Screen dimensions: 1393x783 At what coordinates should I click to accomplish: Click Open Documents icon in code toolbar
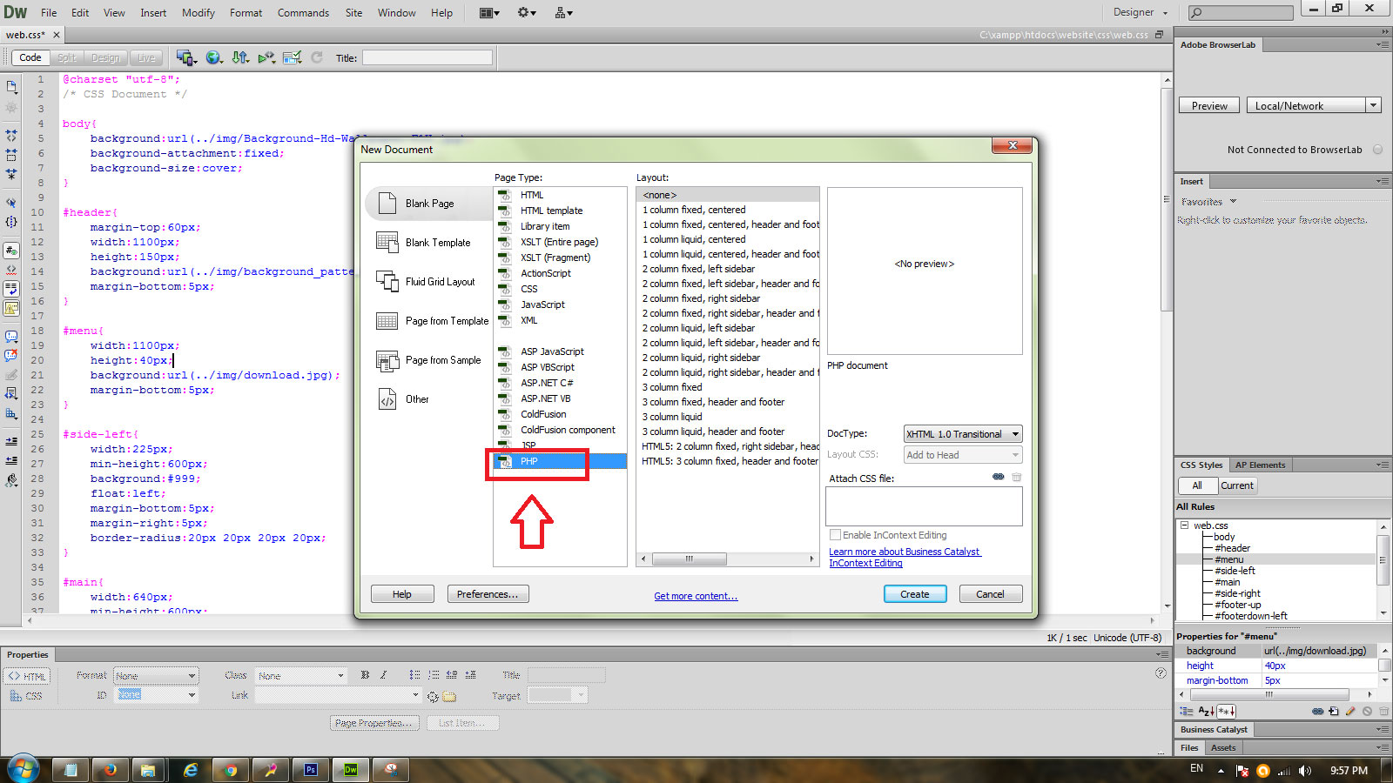[11, 87]
